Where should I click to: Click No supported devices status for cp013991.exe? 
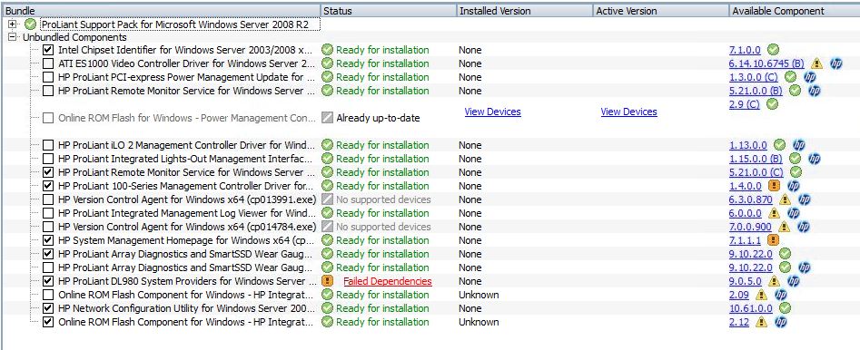383,199
